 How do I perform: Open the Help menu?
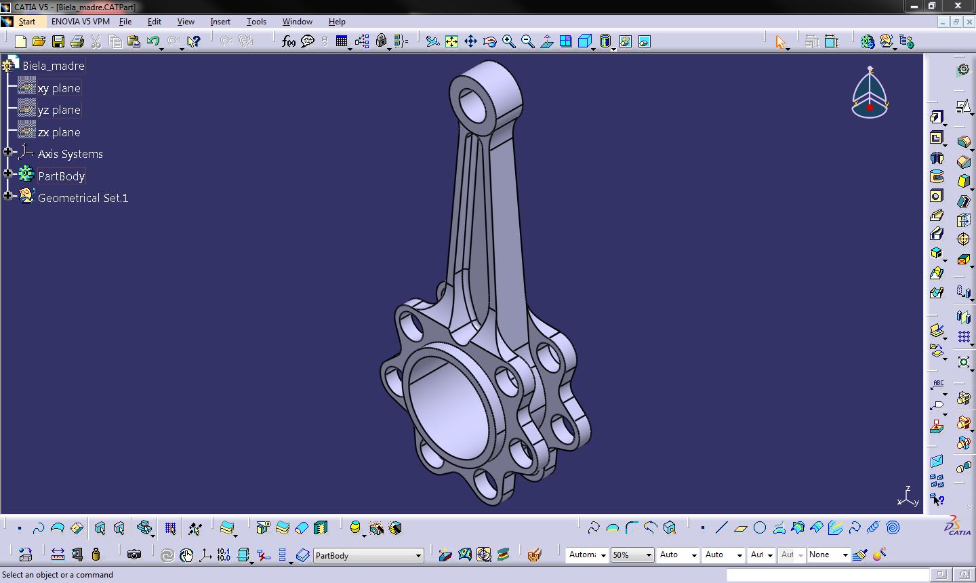pos(337,22)
